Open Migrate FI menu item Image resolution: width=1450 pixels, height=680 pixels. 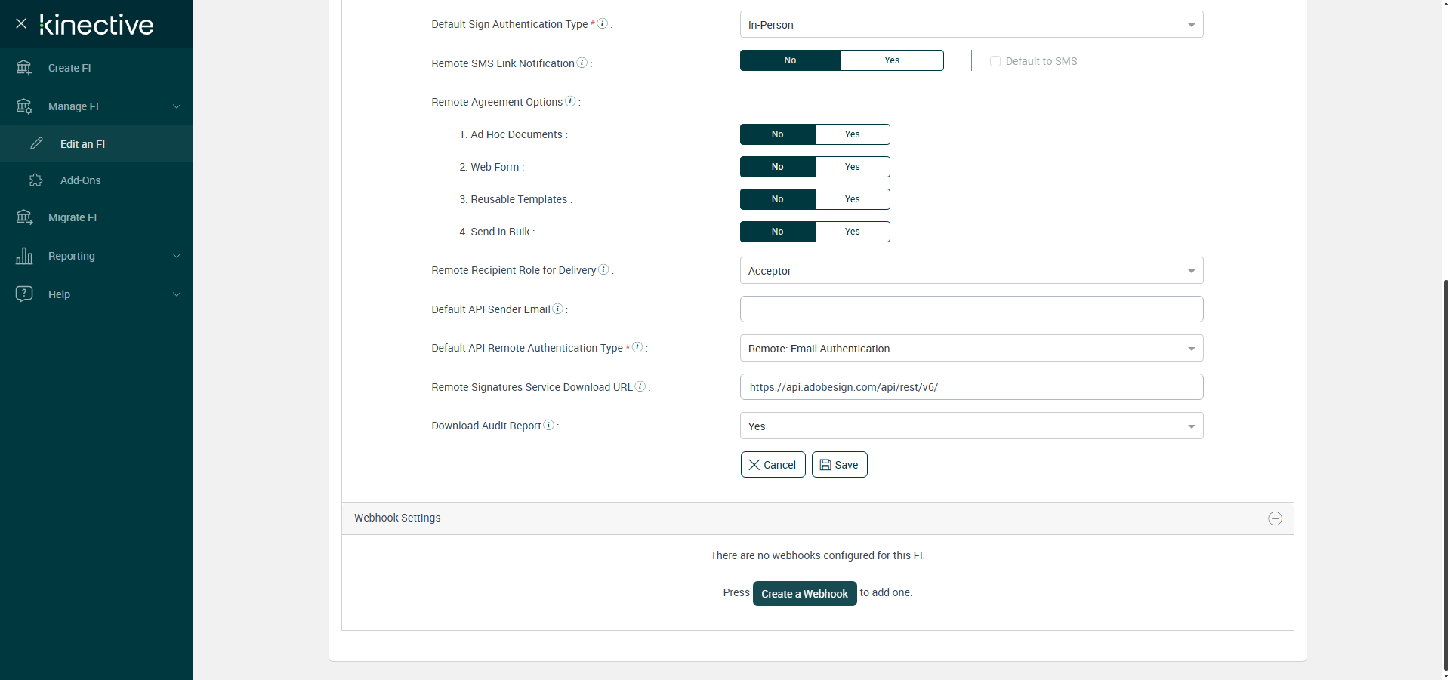coord(97,217)
